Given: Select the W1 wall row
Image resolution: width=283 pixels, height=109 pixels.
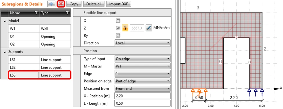Looking at the screenshot, I should tap(39, 29).
